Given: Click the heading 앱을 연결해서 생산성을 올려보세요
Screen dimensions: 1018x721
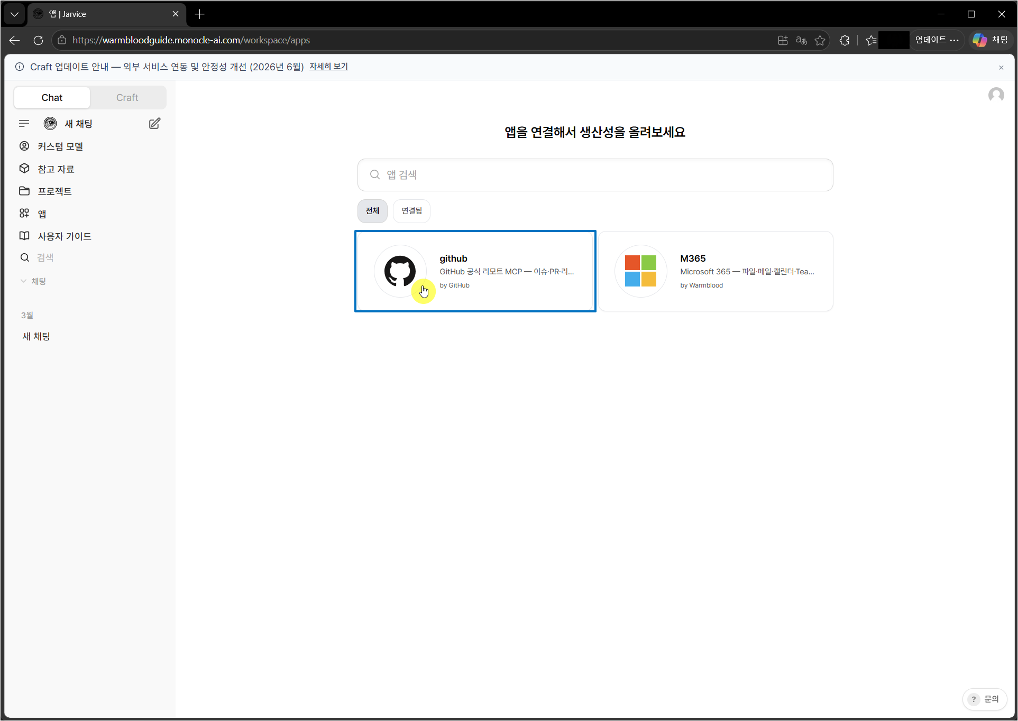Looking at the screenshot, I should click(x=595, y=132).
